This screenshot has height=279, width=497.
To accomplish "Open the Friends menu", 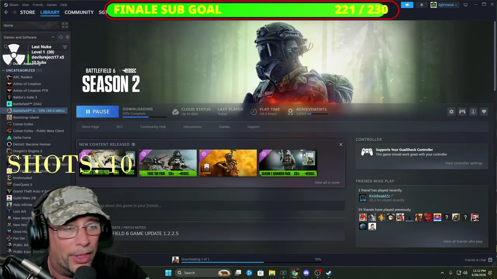I will 38,5.
